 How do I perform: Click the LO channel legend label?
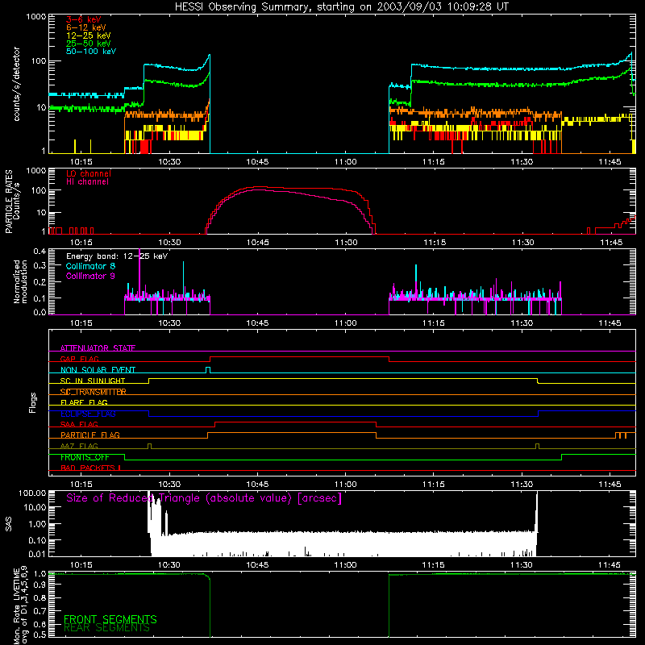(89, 173)
